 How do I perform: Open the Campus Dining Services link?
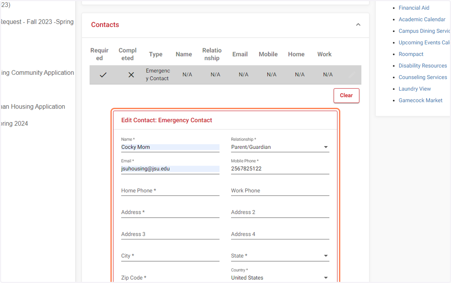pos(424,31)
